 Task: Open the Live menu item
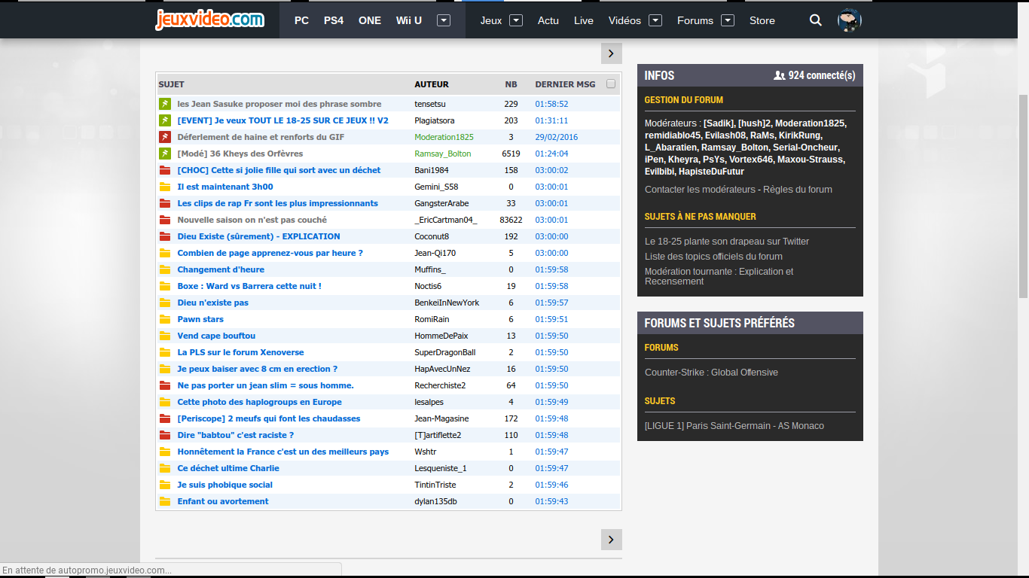584,20
